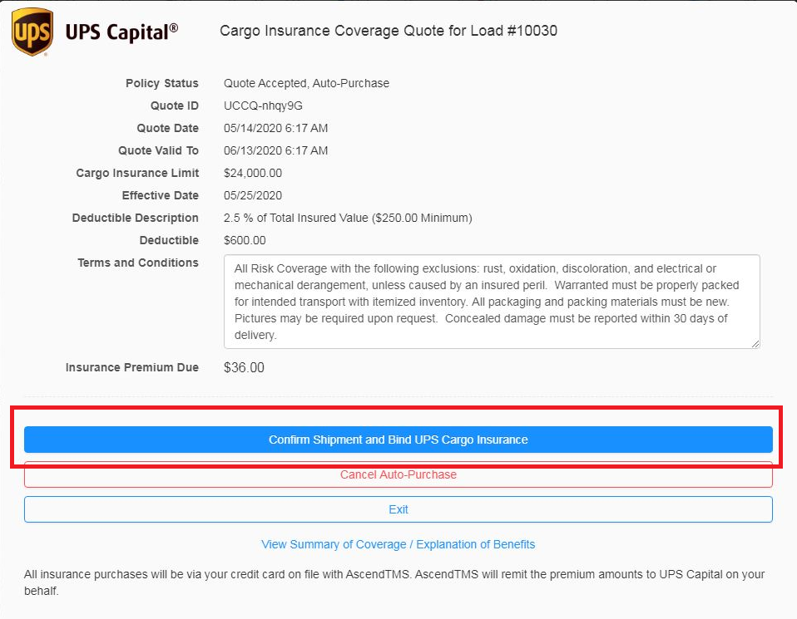Open View Summary of Coverage link
The image size is (797, 619).
(x=398, y=544)
